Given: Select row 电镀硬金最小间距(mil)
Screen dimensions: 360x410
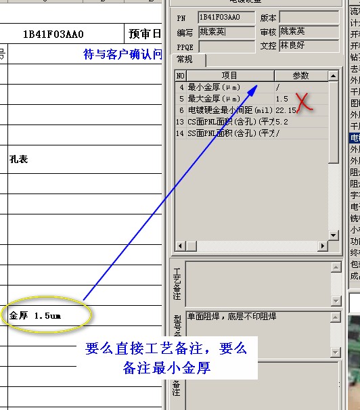Looking at the screenshot, I should coord(252,110).
